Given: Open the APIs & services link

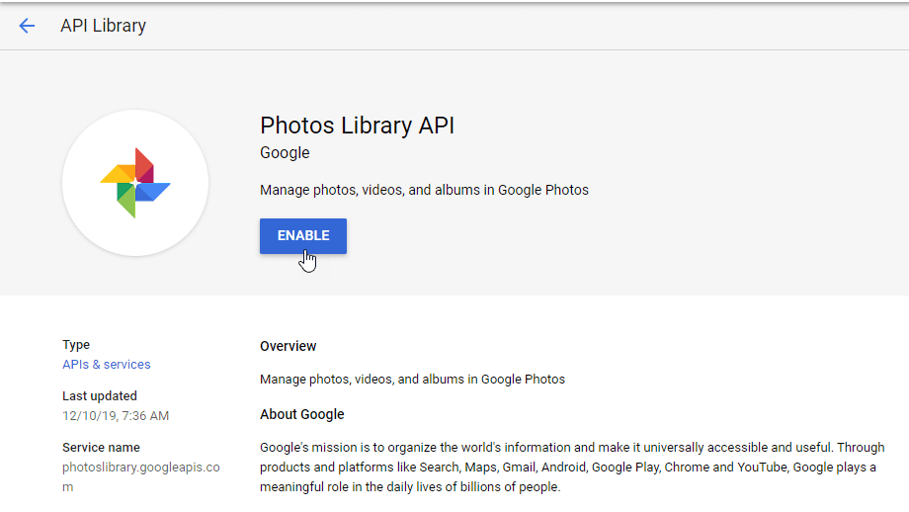Looking at the screenshot, I should click(107, 365).
